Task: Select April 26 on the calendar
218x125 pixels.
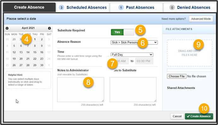Action: 14,65
